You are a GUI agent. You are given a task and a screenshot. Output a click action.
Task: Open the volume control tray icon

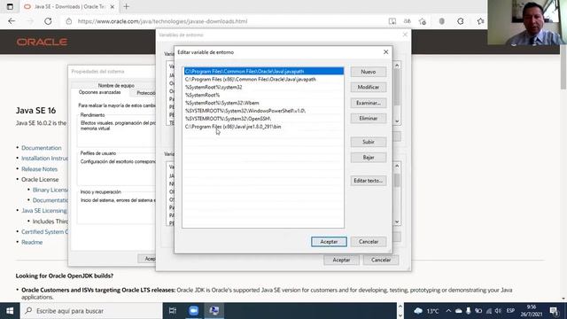coord(498,311)
